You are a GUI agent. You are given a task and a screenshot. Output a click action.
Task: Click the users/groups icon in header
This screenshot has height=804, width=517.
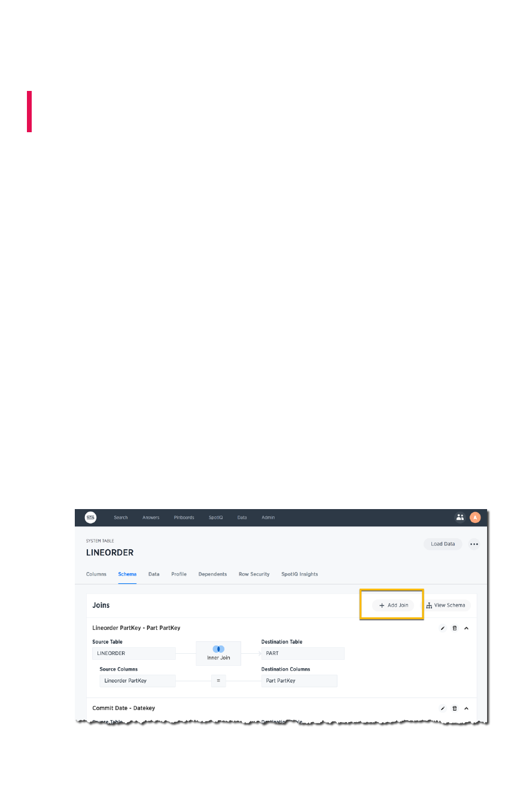click(460, 517)
